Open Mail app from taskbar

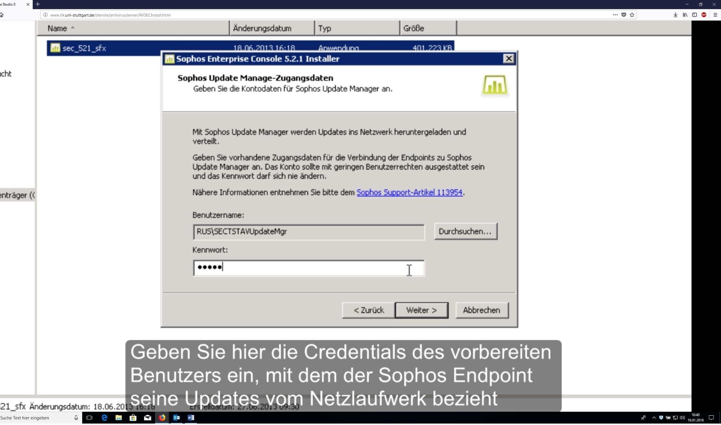147,418
